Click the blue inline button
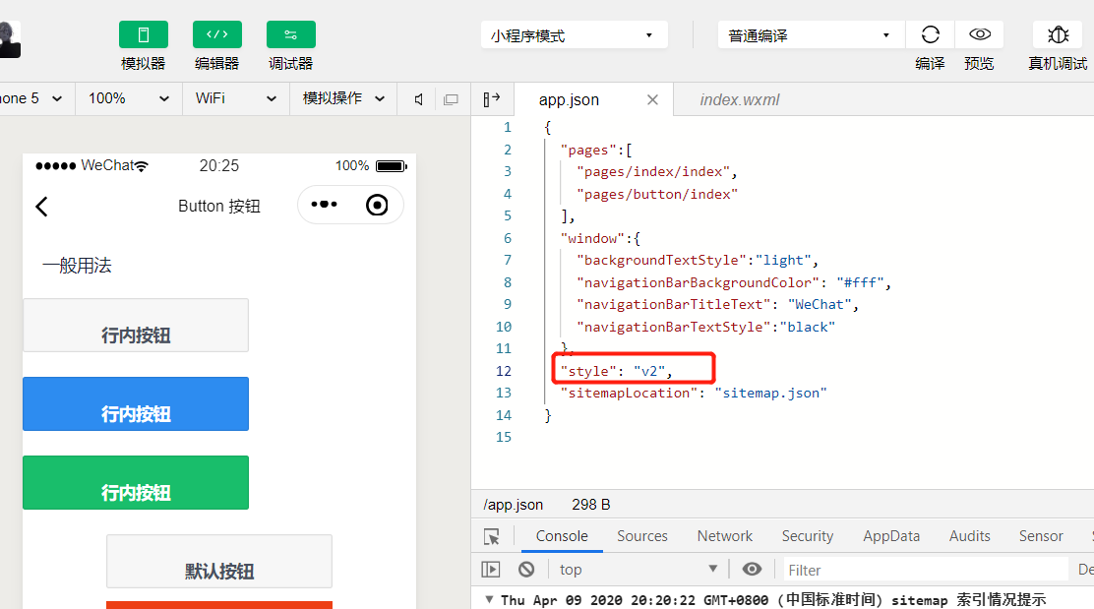Screen dimensions: 1094x609 (x=136, y=404)
